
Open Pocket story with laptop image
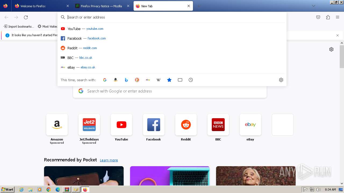coord(170,176)
